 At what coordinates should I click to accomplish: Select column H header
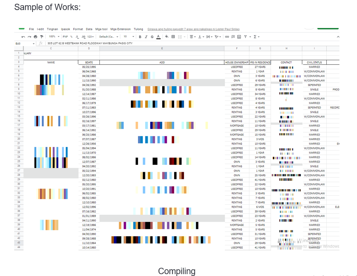coord(286,49)
